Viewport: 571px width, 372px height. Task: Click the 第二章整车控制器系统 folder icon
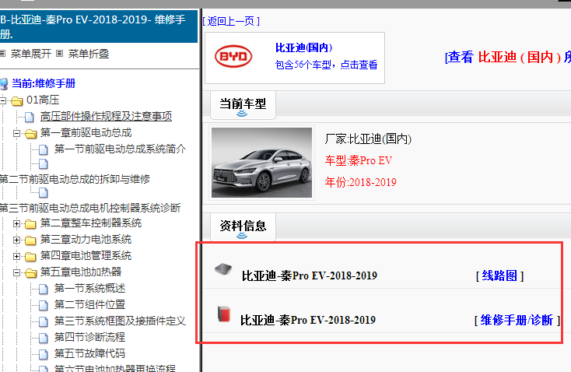click(30, 223)
